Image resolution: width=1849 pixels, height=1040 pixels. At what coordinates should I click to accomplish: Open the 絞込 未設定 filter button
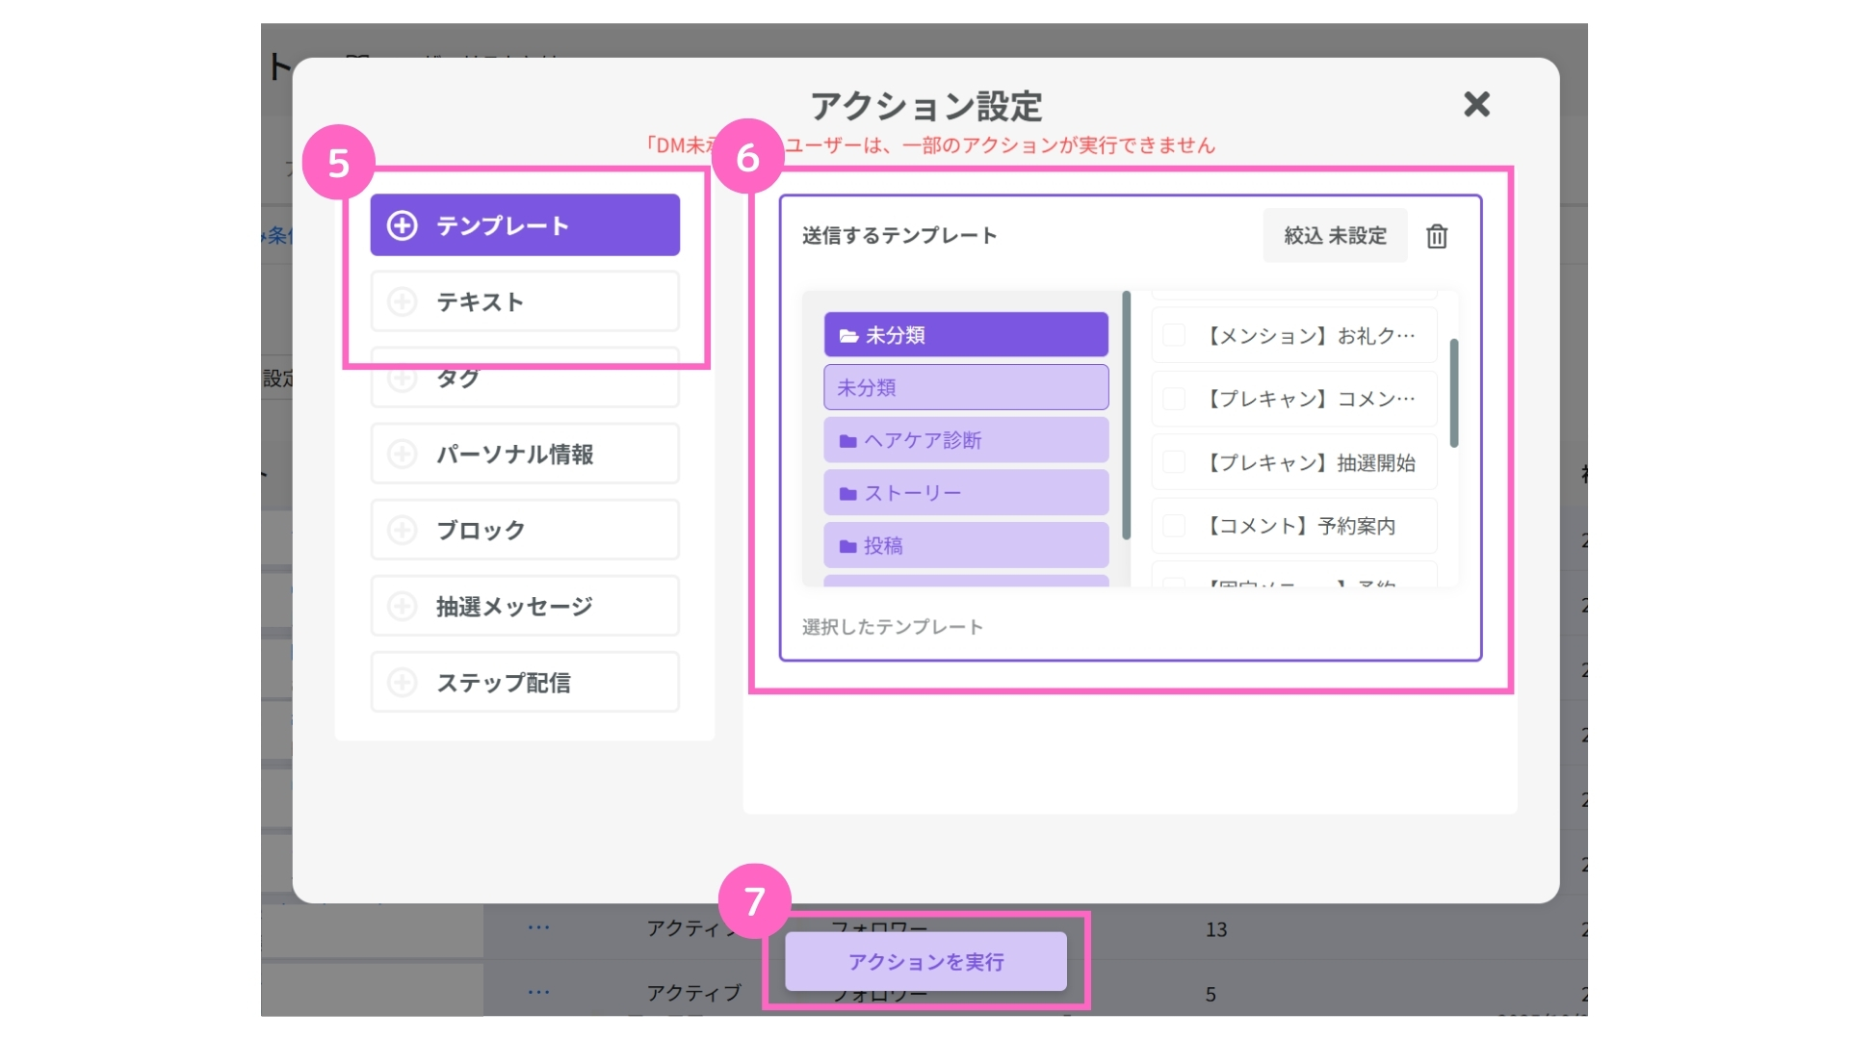coord(1335,236)
